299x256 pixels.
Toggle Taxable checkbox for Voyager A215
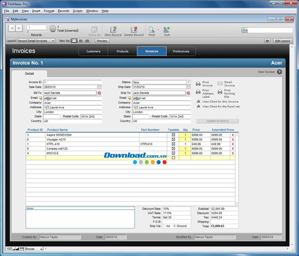[173, 139]
